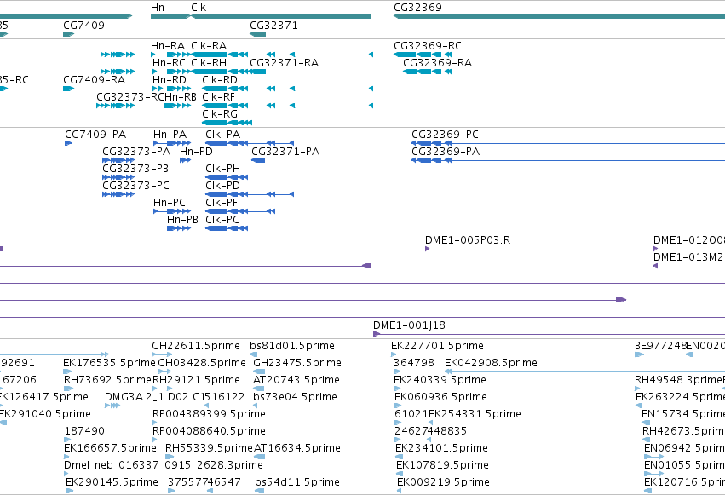This screenshot has width=725, height=495.
Task: Click the GH03428.5prime EST
Action: click(x=202, y=363)
